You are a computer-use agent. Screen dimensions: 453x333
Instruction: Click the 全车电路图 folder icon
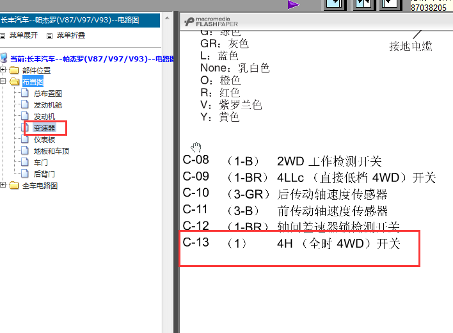click(14, 185)
